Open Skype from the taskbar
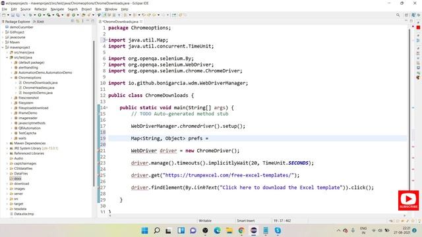Screen dimensions: 422x237 click(278, 230)
